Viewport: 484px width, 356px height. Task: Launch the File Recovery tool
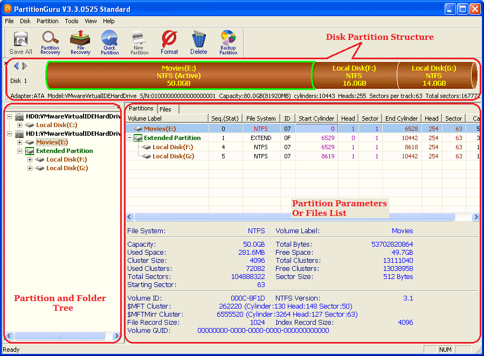[80, 43]
